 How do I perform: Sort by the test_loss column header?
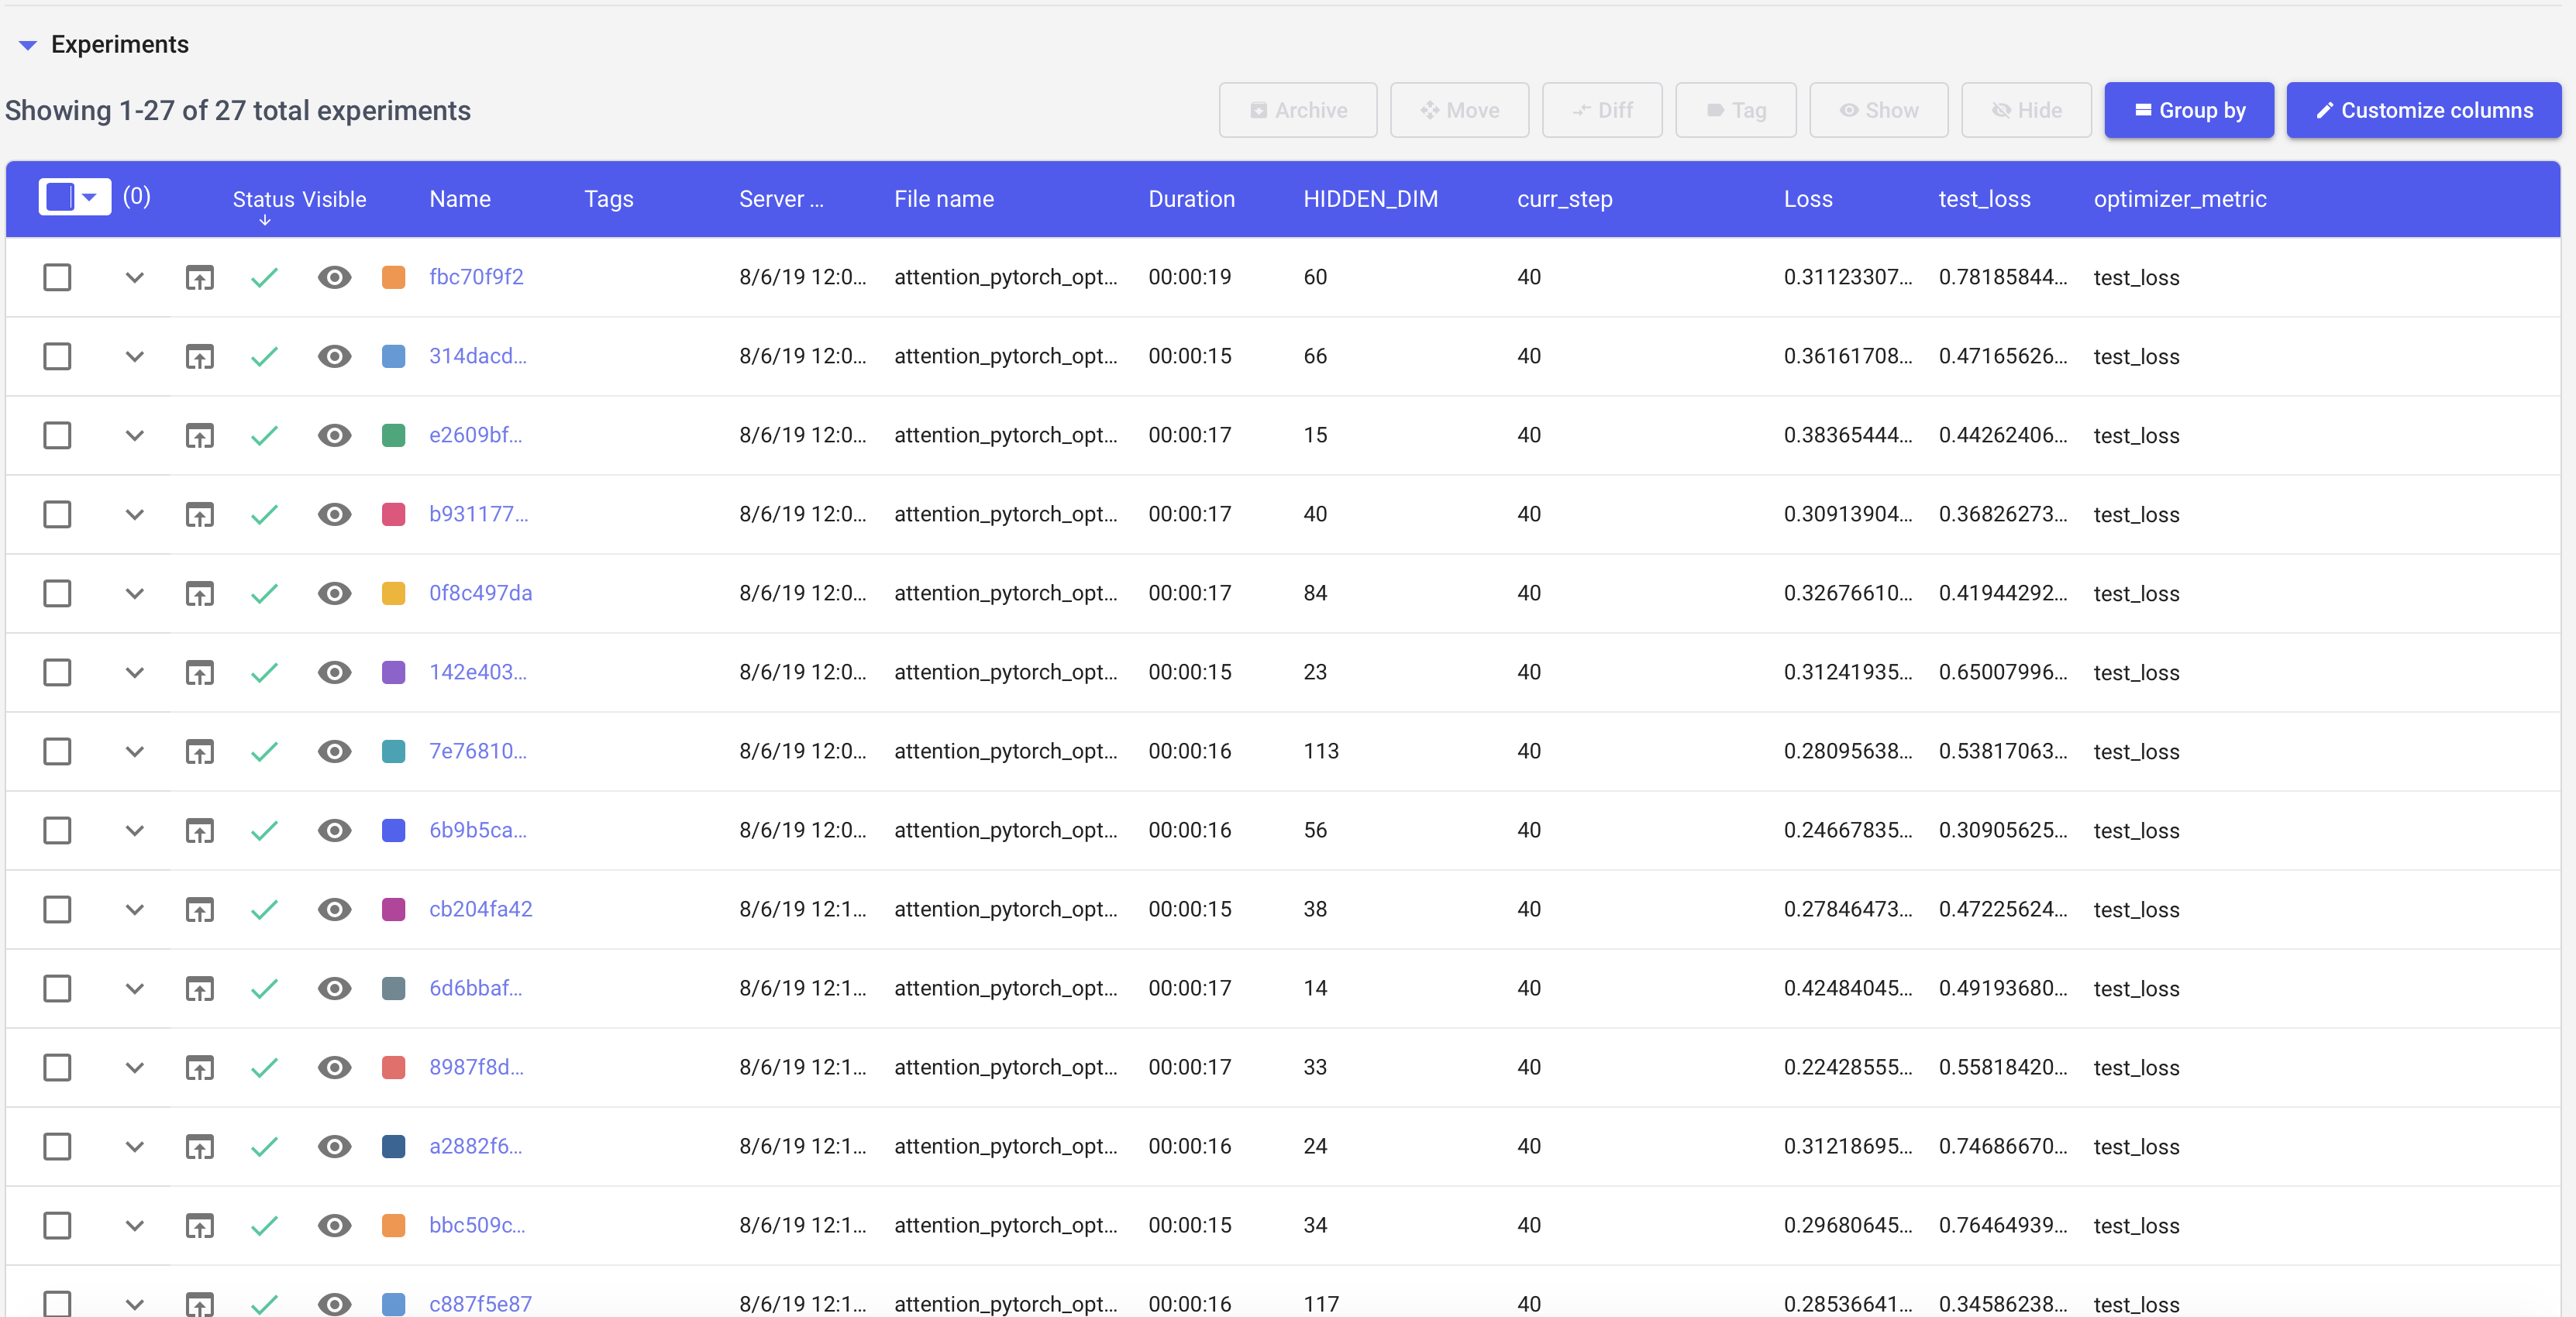(1984, 199)
